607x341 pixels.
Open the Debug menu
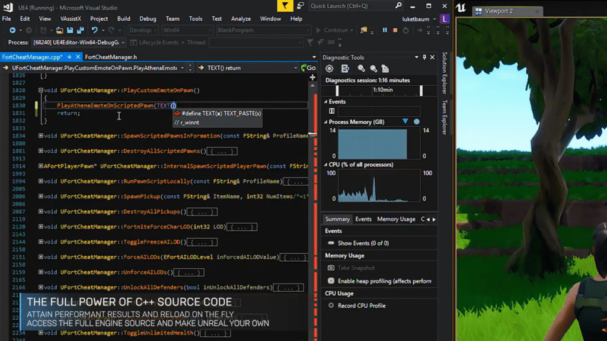point(148,18)
